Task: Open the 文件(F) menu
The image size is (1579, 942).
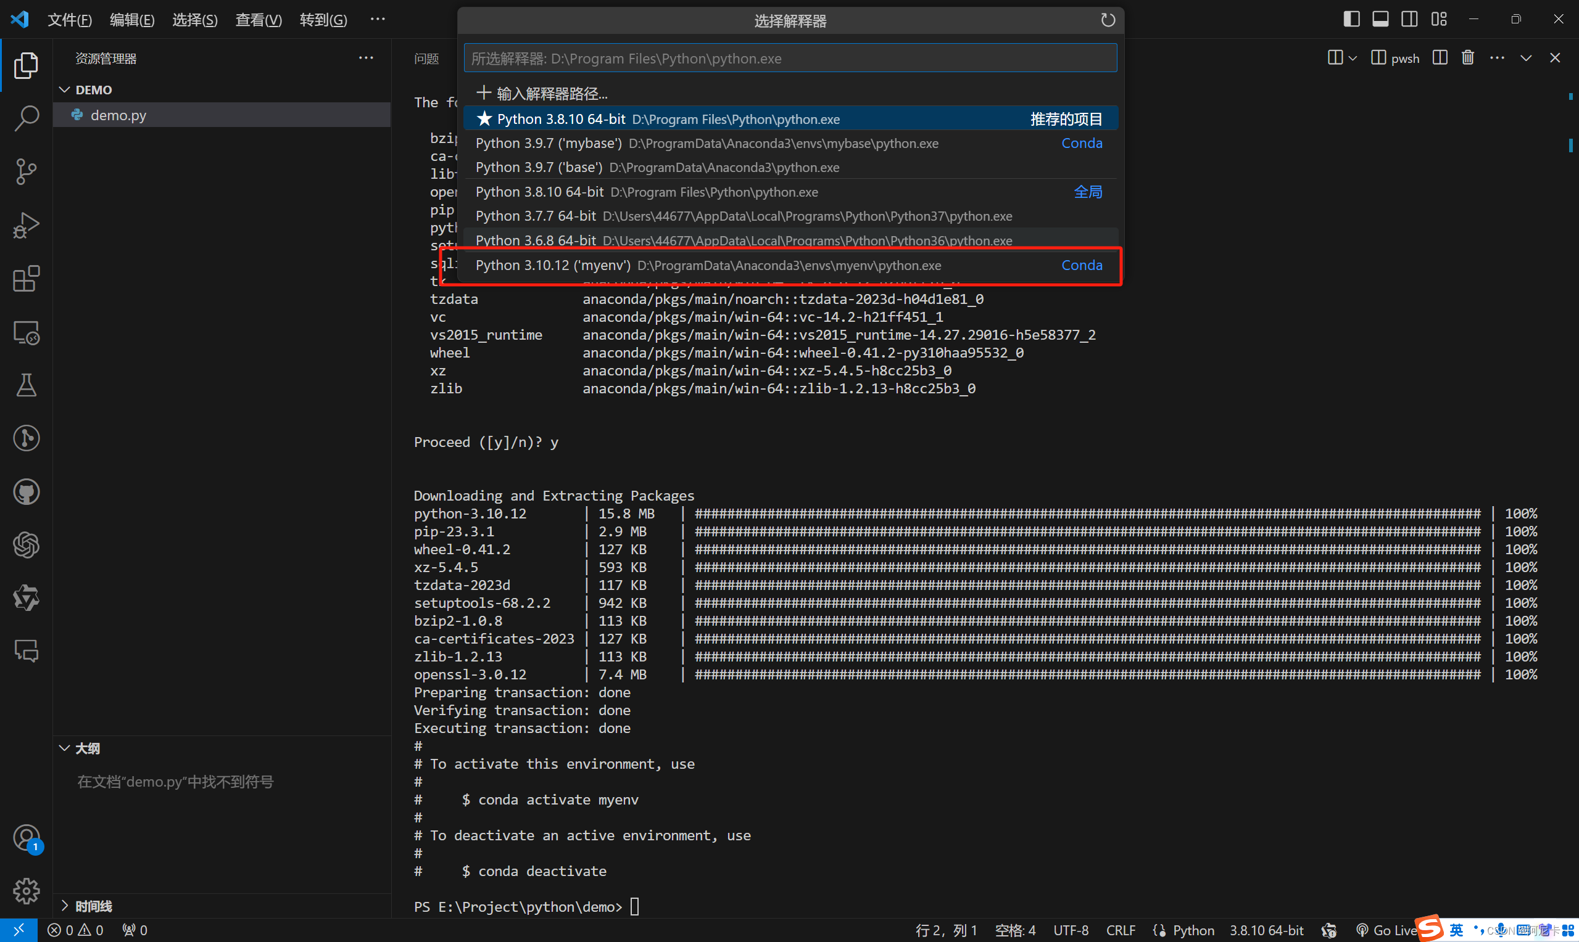Action: [70, 20]
